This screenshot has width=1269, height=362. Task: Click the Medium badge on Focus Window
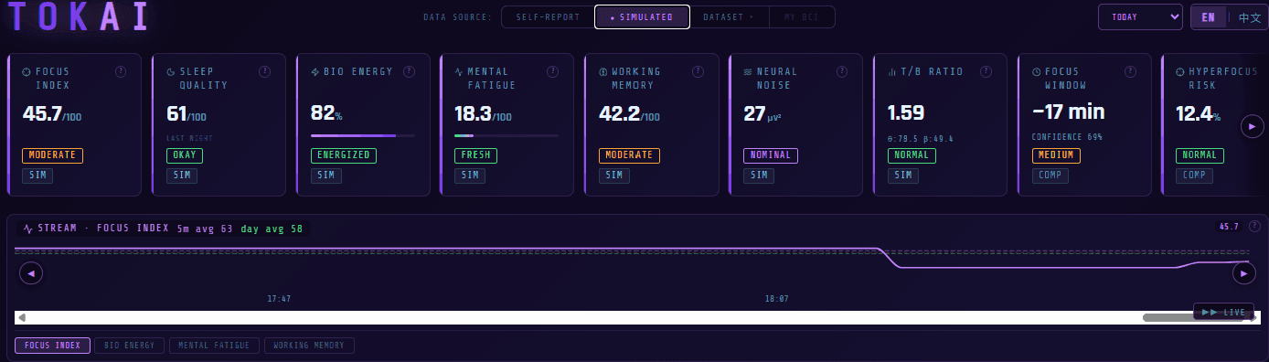tap(1055, 155)
